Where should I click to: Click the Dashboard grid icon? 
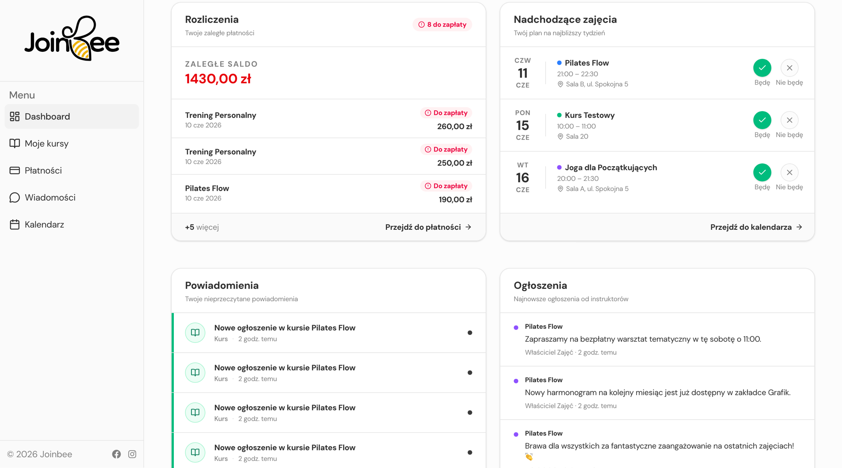[15, 117]
